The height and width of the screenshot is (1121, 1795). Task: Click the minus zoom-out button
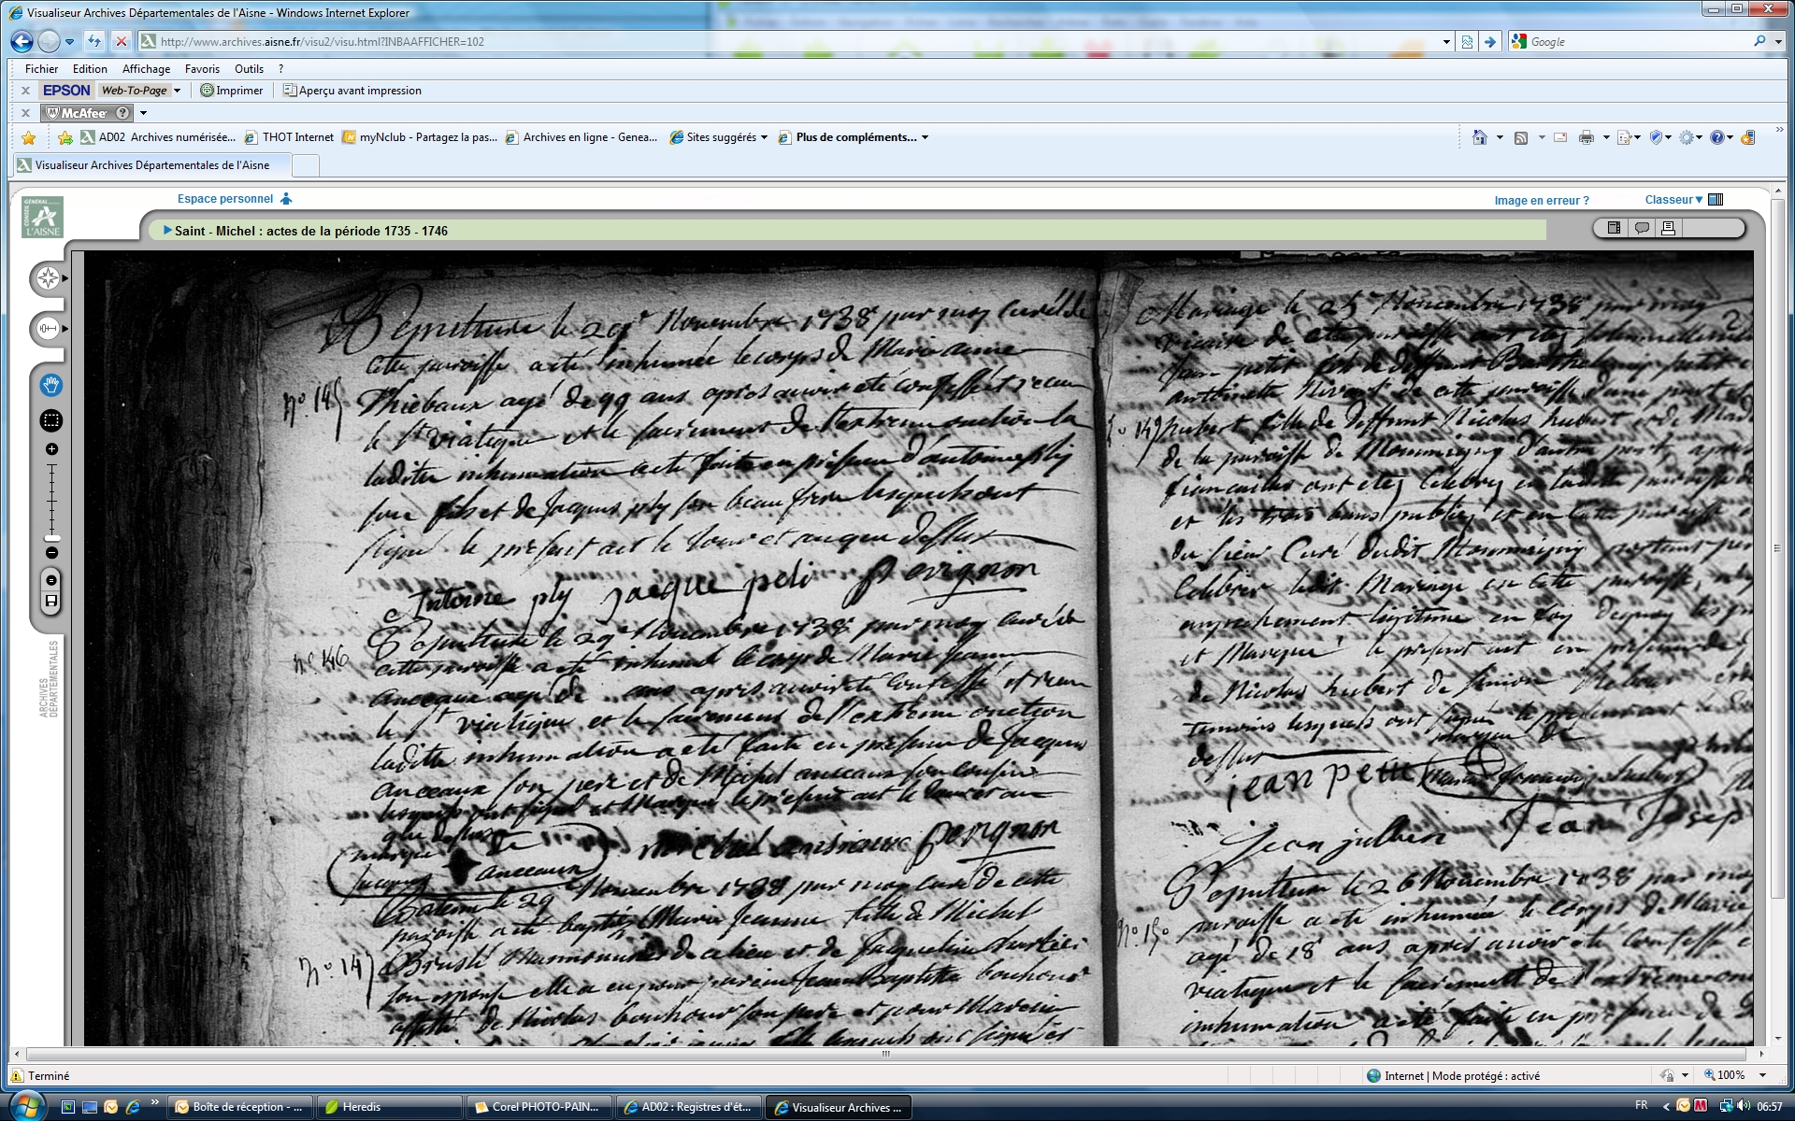click(x=51, y=553)
